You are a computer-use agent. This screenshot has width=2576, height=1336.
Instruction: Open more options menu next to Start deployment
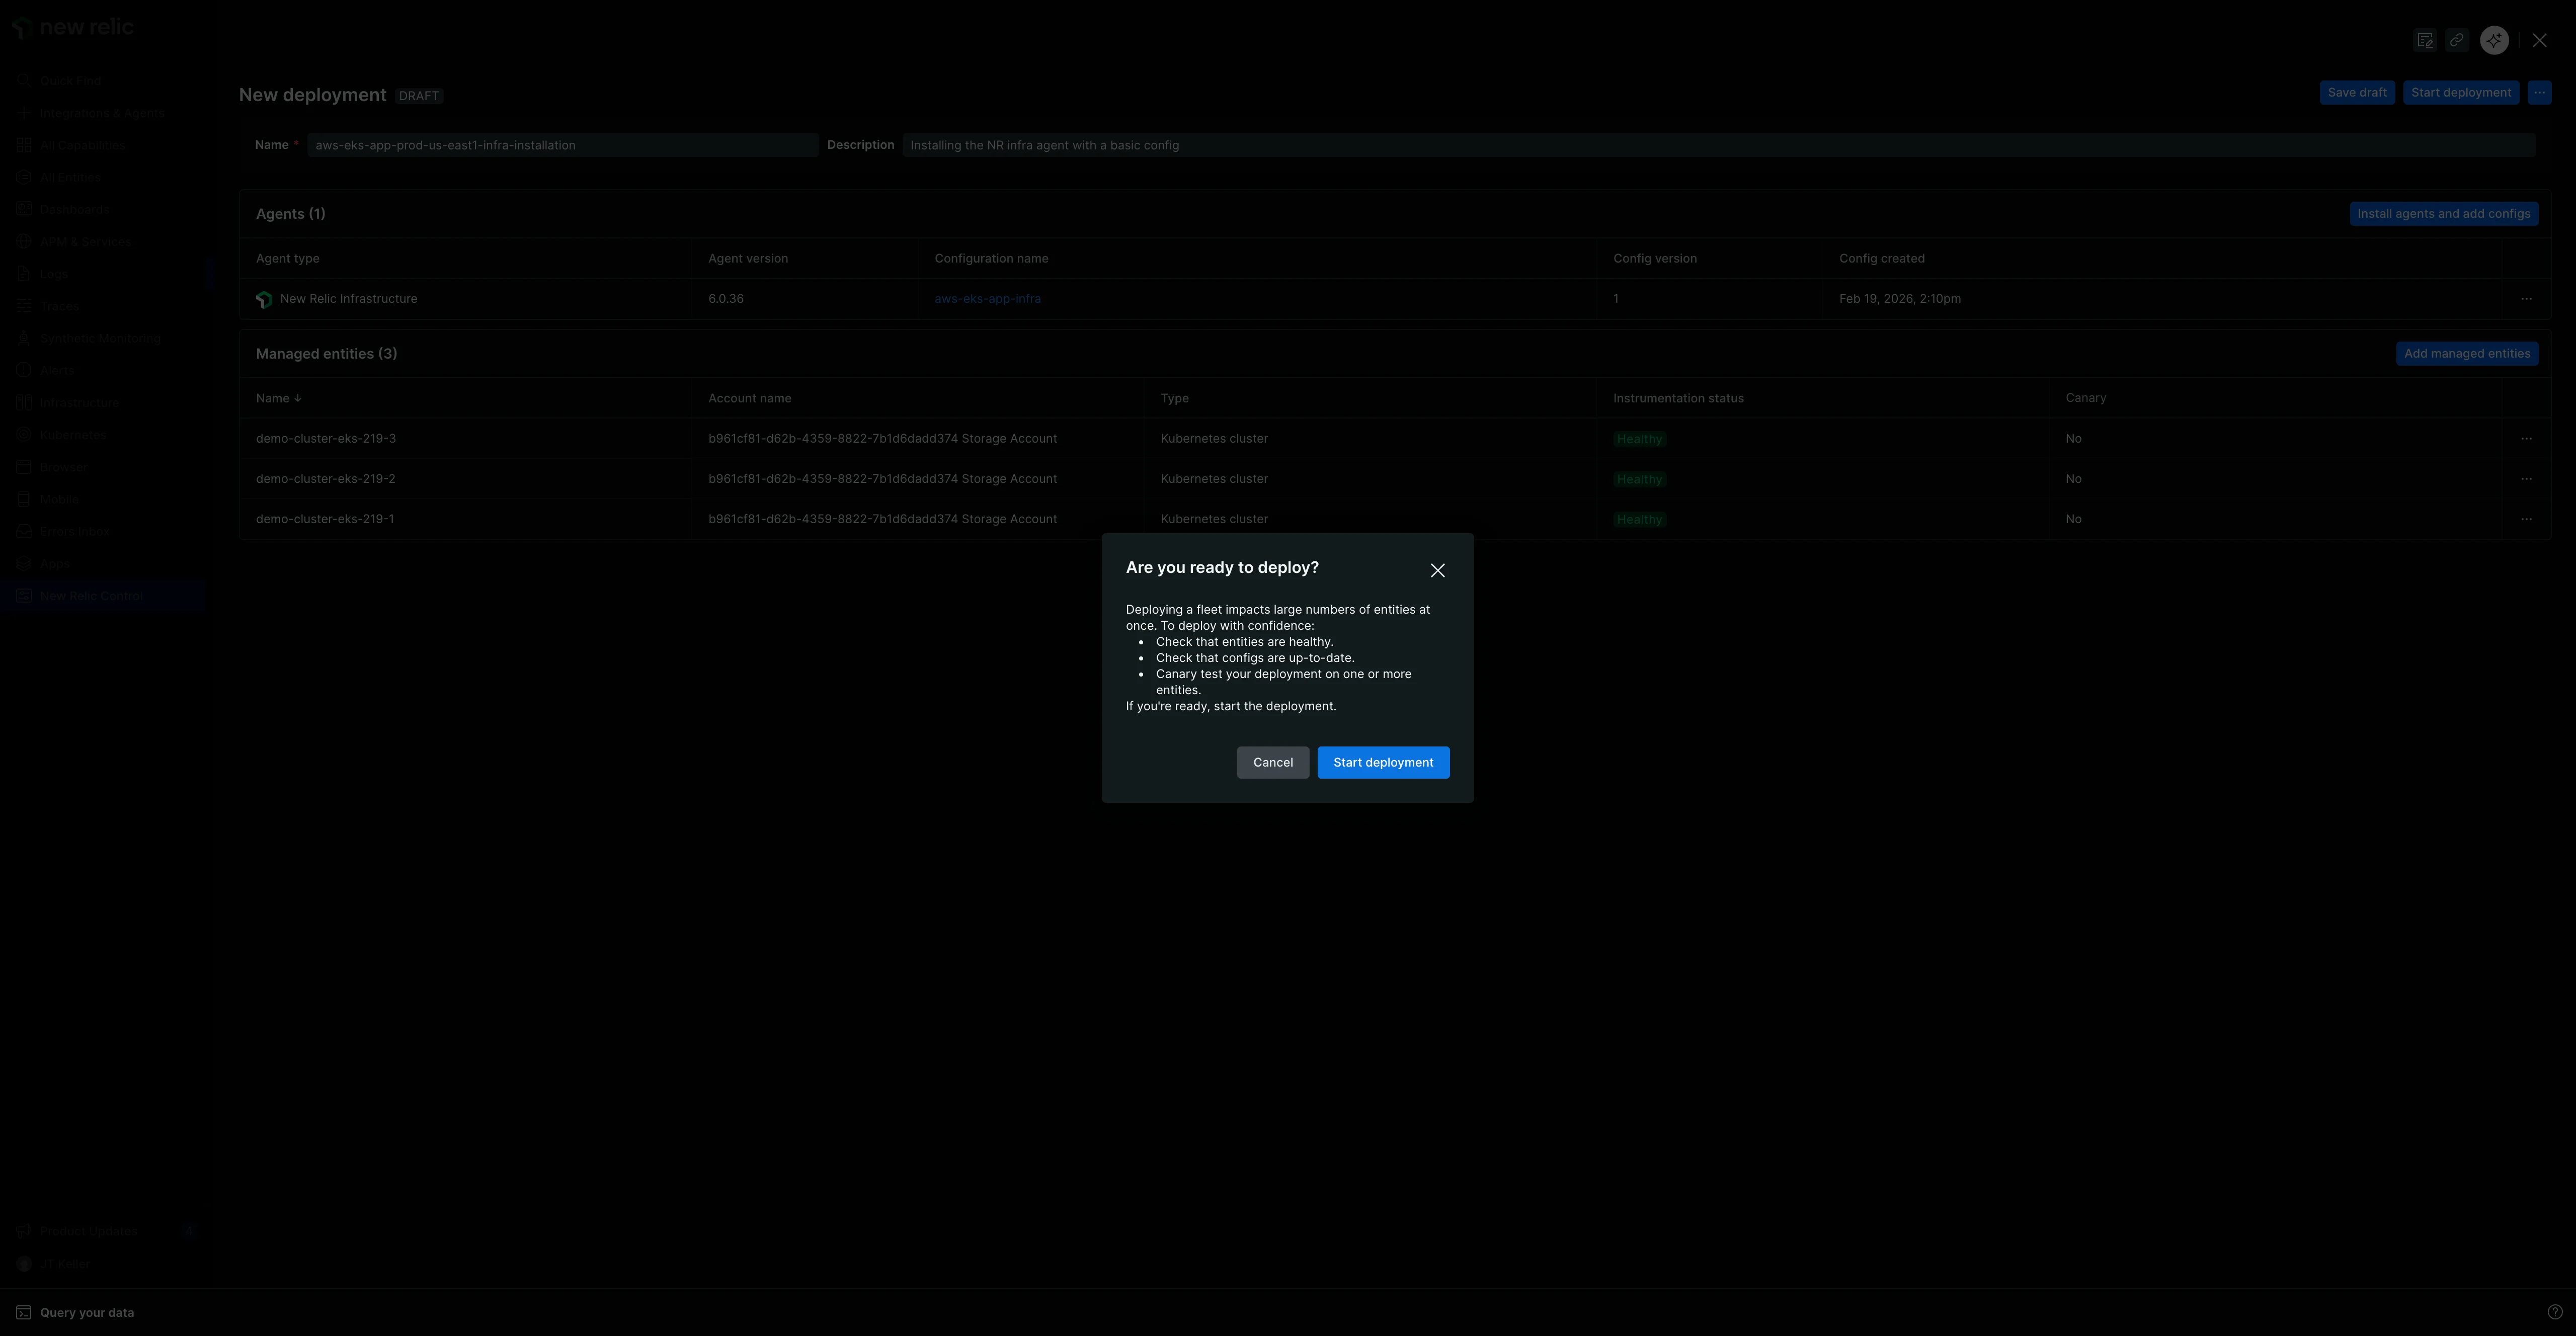2539,93
